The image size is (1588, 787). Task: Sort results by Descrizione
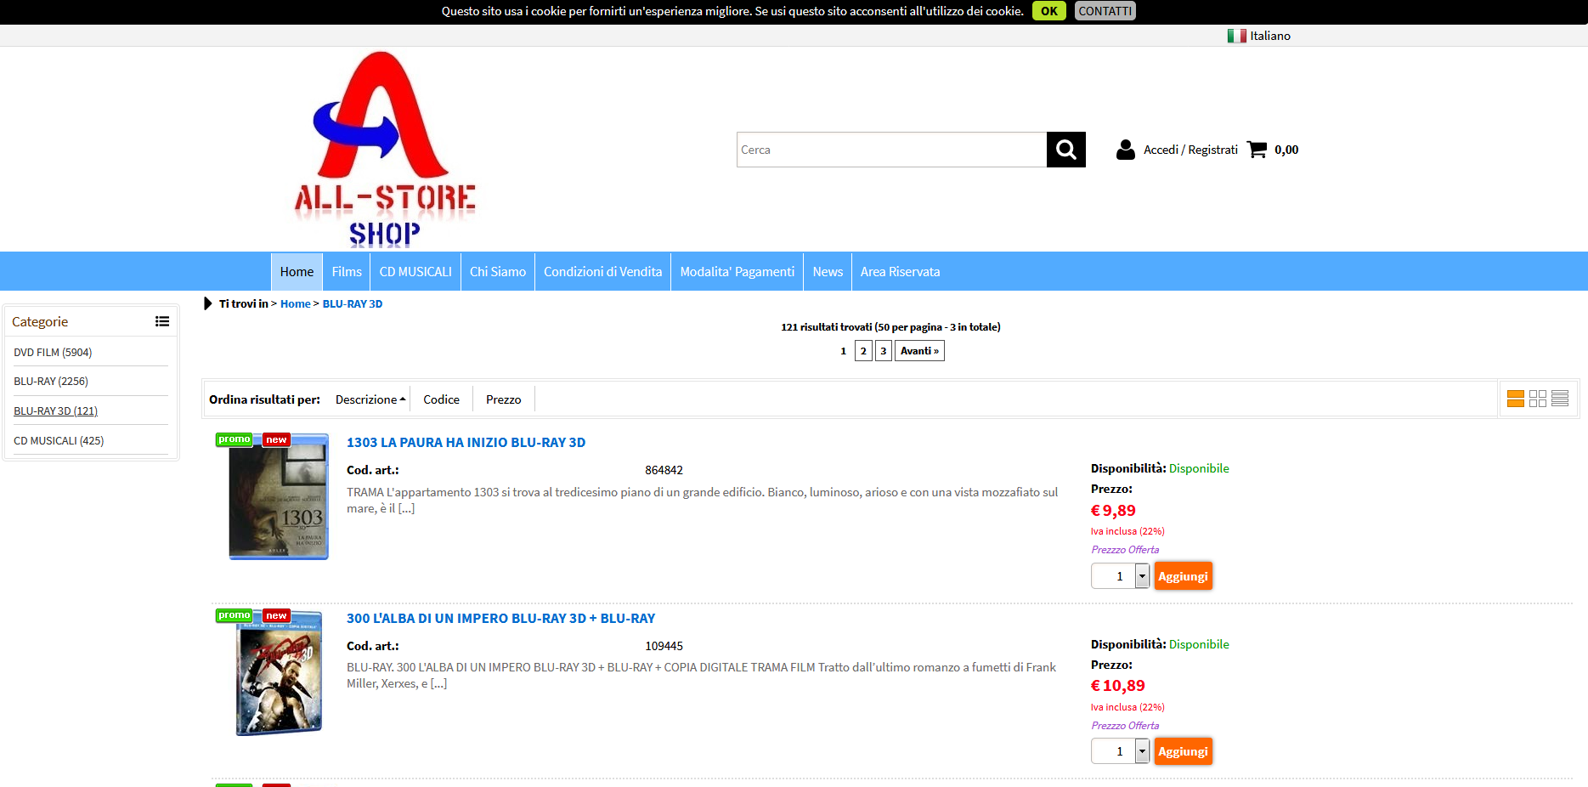pyautogui.click(x=370, y=399)
